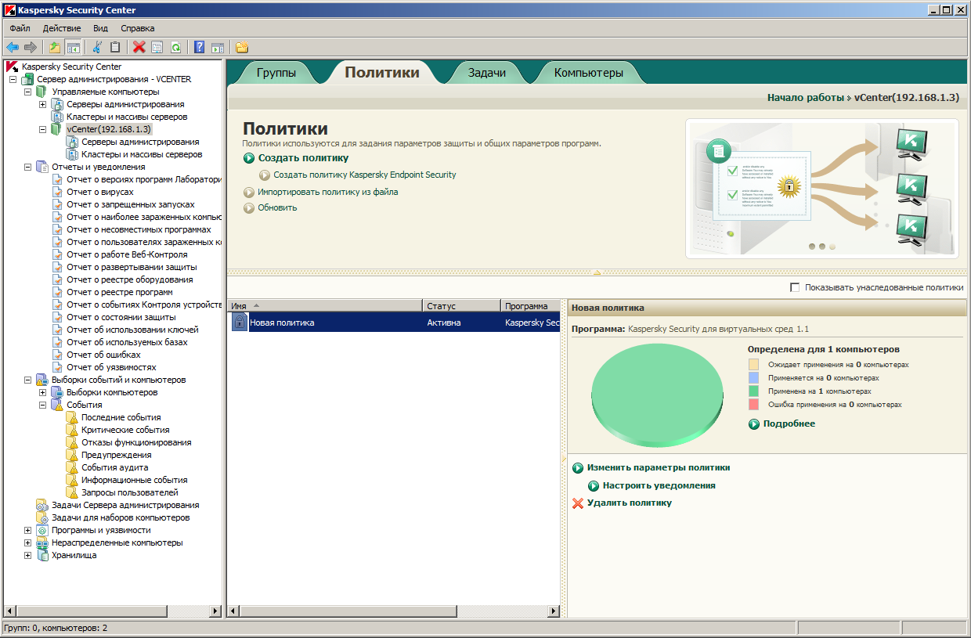The height and width of the screenshot is (638, 971).
Task: Click the Статус column header
Action: coord(461,306)
